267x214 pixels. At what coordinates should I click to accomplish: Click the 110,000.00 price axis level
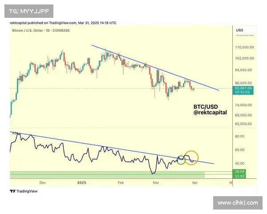coord(244,47)
